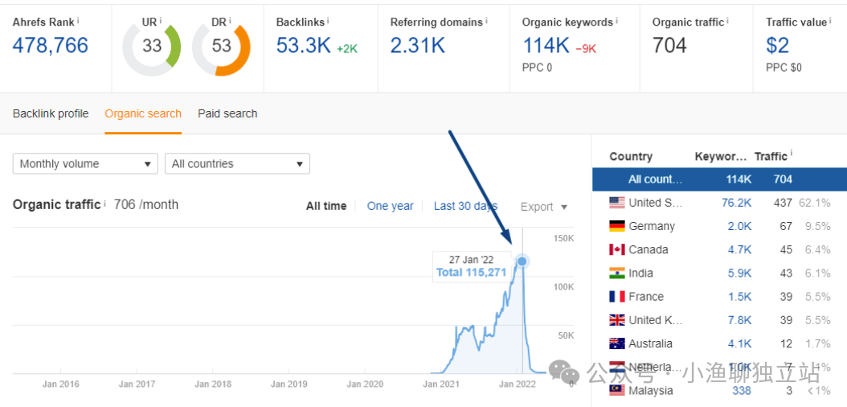The image size is (847, 407).
Task: Click the Malaysia flag icon
Action: [x=617, y=390]
